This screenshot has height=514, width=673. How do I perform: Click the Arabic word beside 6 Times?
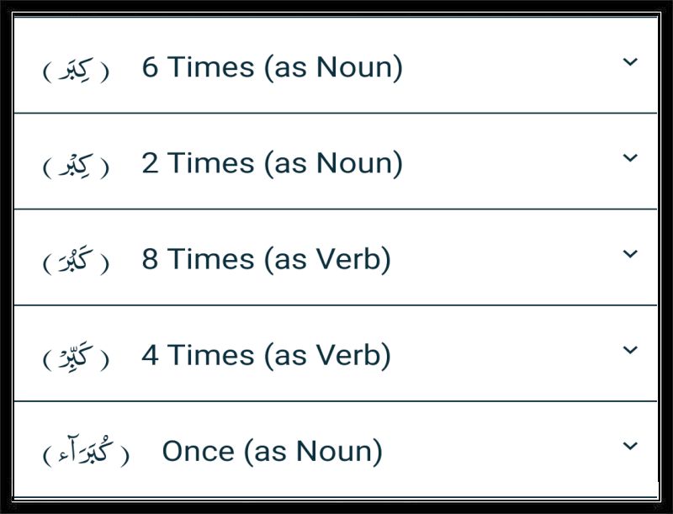coord(76,71)
